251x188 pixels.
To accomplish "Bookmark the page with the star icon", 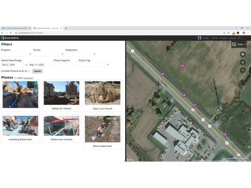I will coord(228,33).
